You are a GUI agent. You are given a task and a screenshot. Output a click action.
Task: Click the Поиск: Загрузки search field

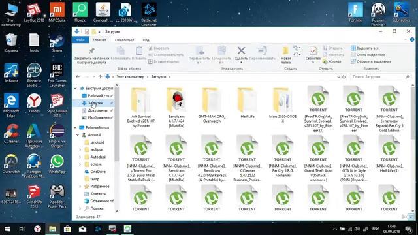380,77
